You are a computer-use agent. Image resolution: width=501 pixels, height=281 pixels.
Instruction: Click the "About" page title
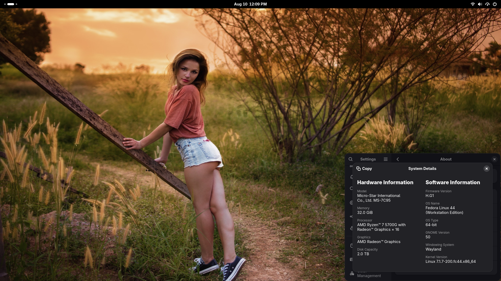(x=446, y=159)
